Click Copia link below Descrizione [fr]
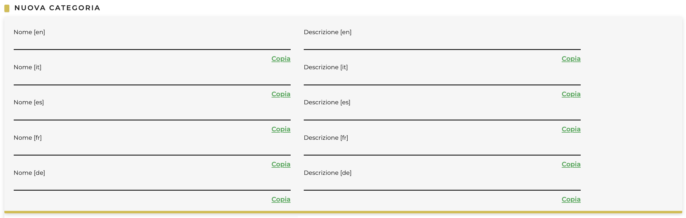 tap(571, 164)
